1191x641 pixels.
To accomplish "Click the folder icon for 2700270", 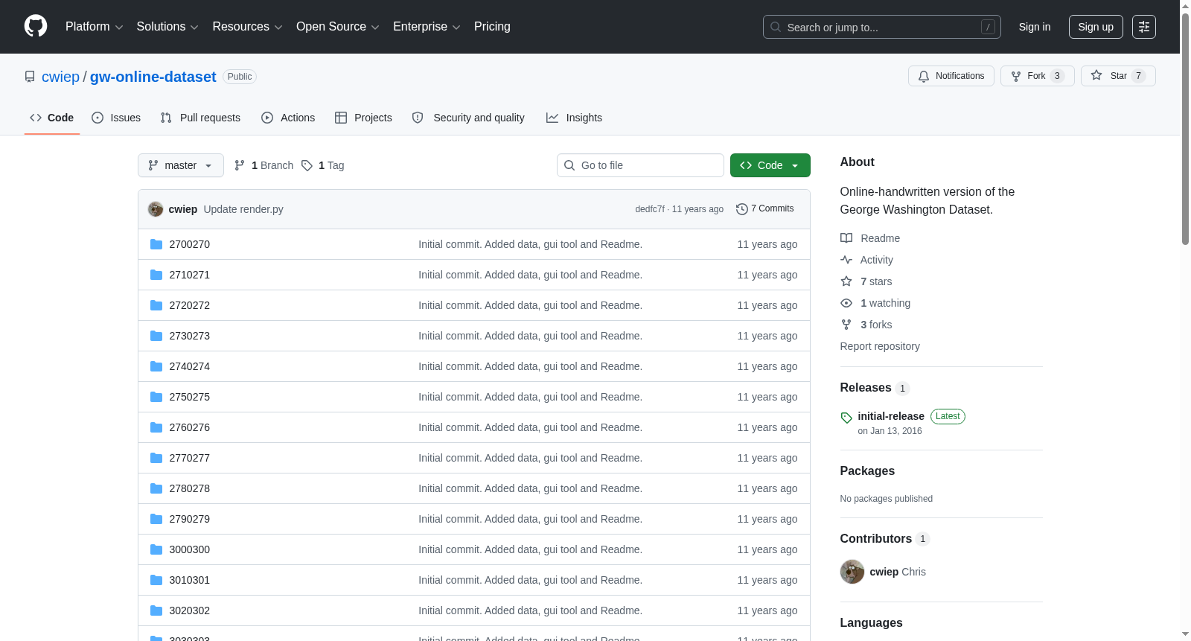I will pyautogui.click(x=156, y=244).
